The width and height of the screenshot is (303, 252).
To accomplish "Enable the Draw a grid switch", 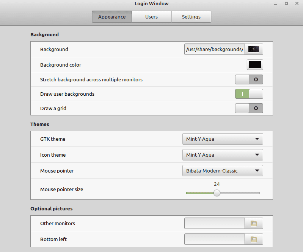I will 249,108.
